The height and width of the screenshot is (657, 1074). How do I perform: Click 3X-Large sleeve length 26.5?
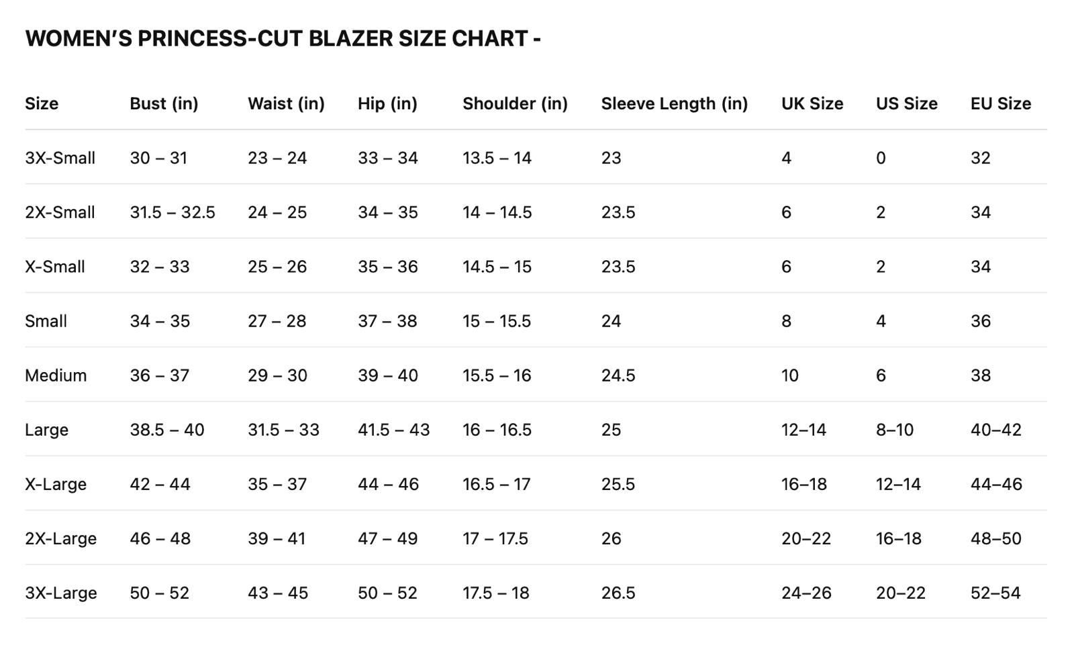618,593
